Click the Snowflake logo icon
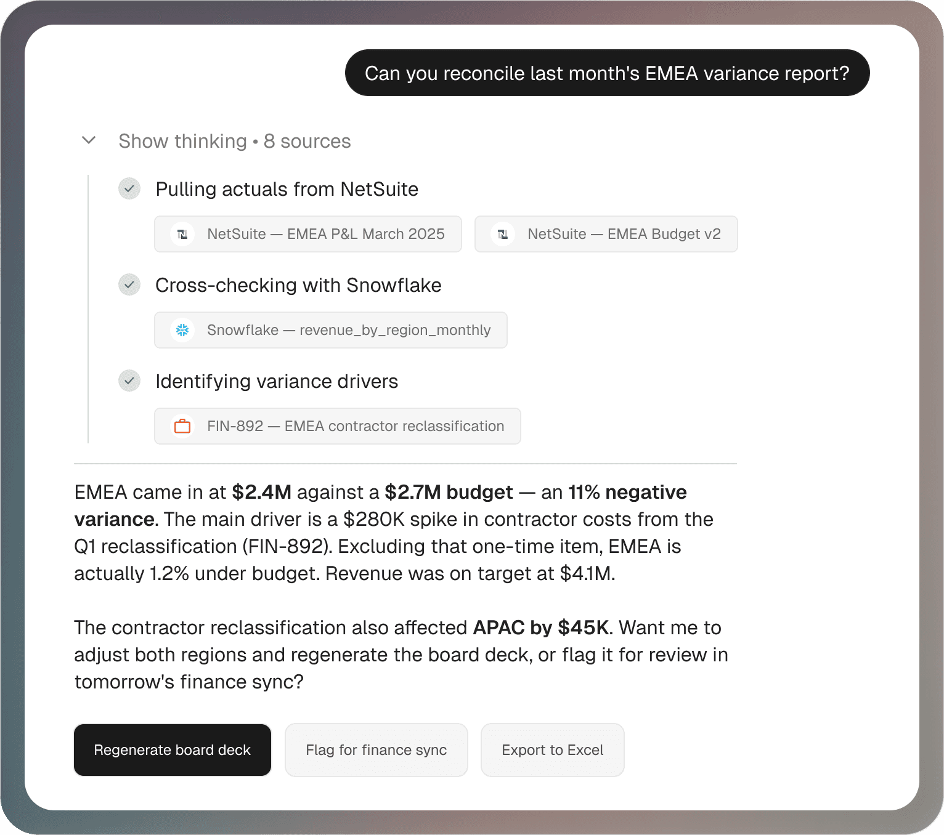The image size is (944, 835). (182, 330)
